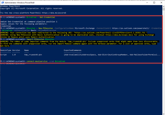Click the 'ModuleType' column header
This screenshot has height=115, width=165.
(x=5, y=50)
